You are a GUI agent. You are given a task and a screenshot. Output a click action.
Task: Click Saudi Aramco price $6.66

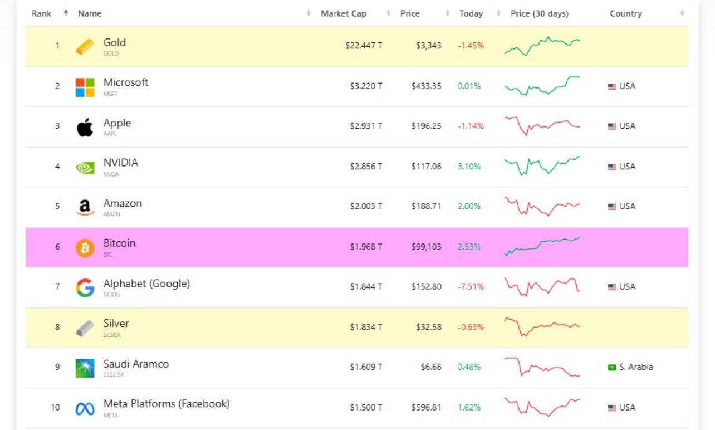(x=432, y=367)
